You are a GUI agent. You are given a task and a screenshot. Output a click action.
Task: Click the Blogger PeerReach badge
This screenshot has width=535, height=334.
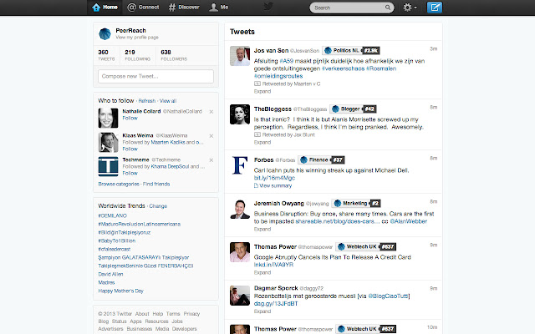point(353,109)
